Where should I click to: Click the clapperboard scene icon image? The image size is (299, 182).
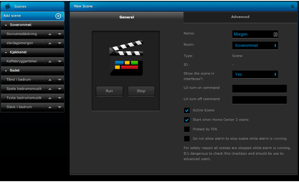tap(126, 58)
